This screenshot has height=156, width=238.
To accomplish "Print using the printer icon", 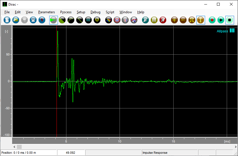I will coord(33,20).
